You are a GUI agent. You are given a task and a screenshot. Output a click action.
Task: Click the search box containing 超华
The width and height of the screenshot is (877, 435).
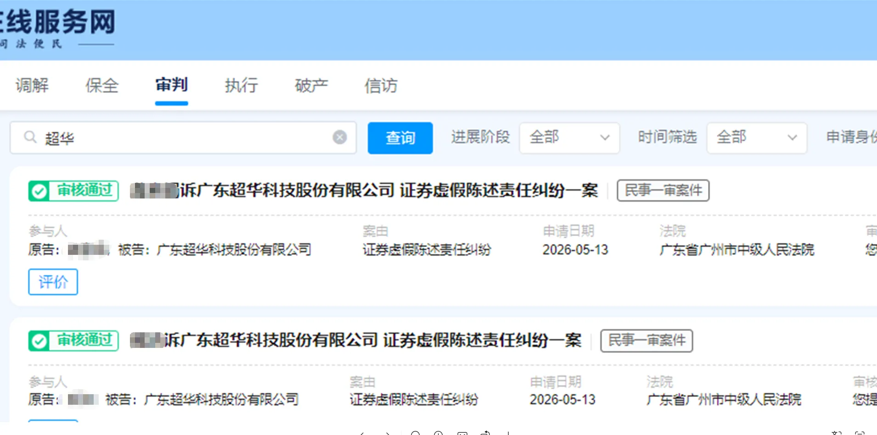[x=183, y=138]
